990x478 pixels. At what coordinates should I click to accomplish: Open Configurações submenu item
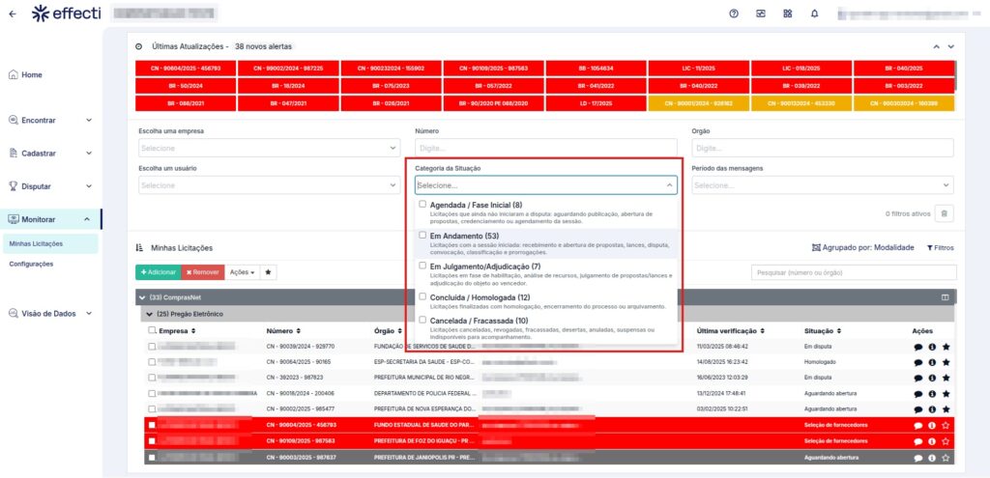pyautogui.click(x=31, y=265)
